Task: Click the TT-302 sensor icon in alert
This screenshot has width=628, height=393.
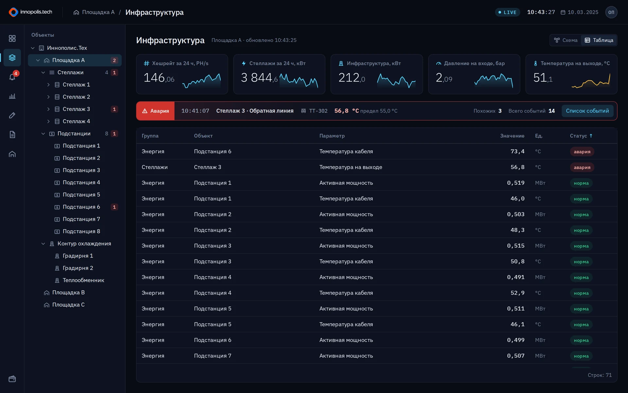Action: click(303, 111)
